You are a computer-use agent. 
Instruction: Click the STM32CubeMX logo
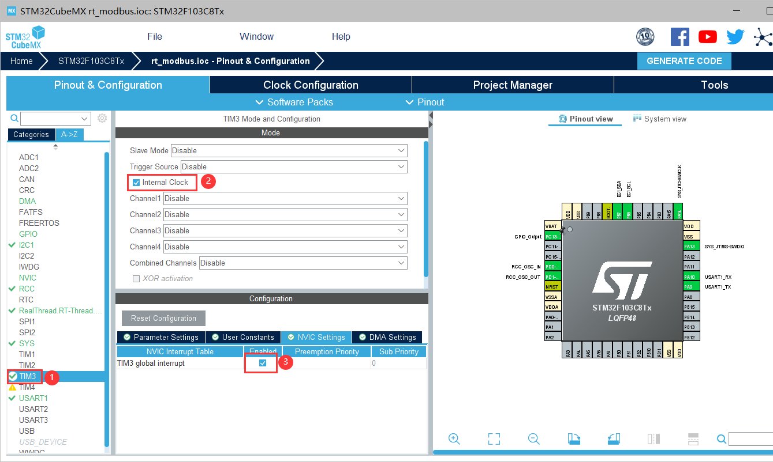click(25, 37)
